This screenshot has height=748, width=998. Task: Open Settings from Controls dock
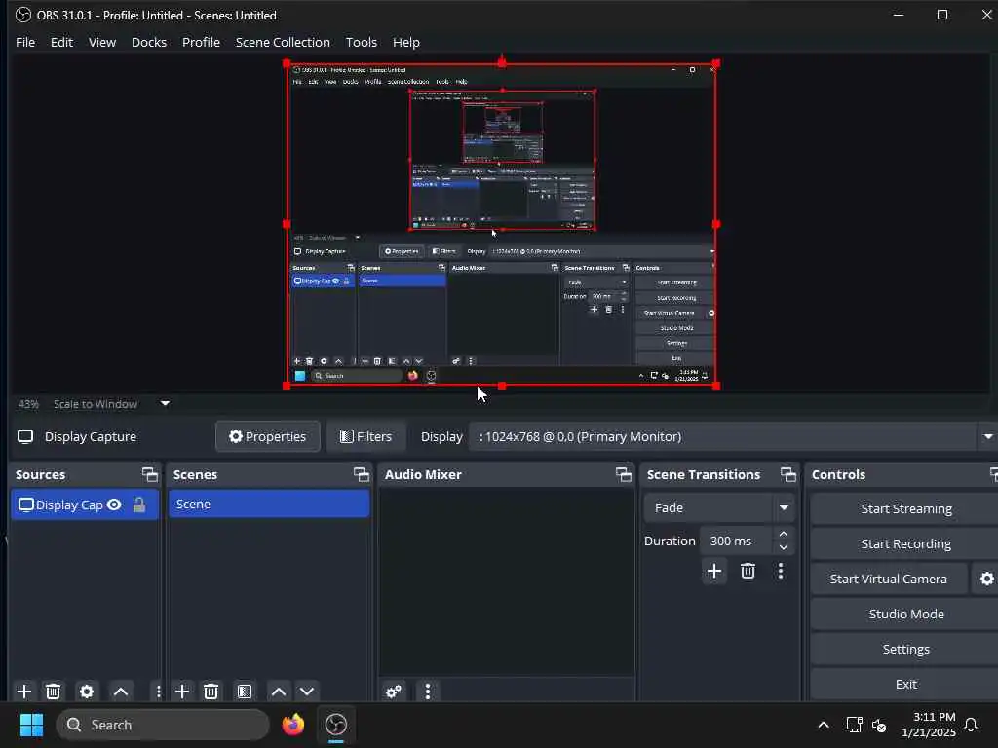[x=905, y=649]
